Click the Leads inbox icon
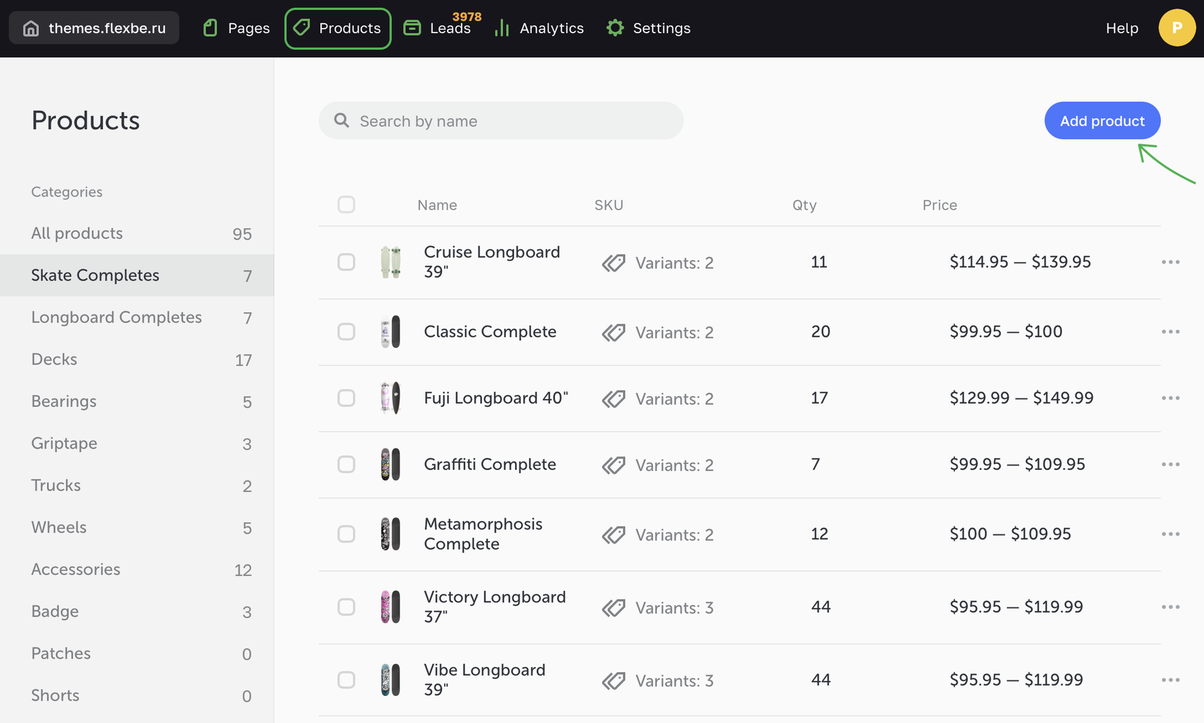Screen dimensions: 1204x723 click(x=412, y=28)
